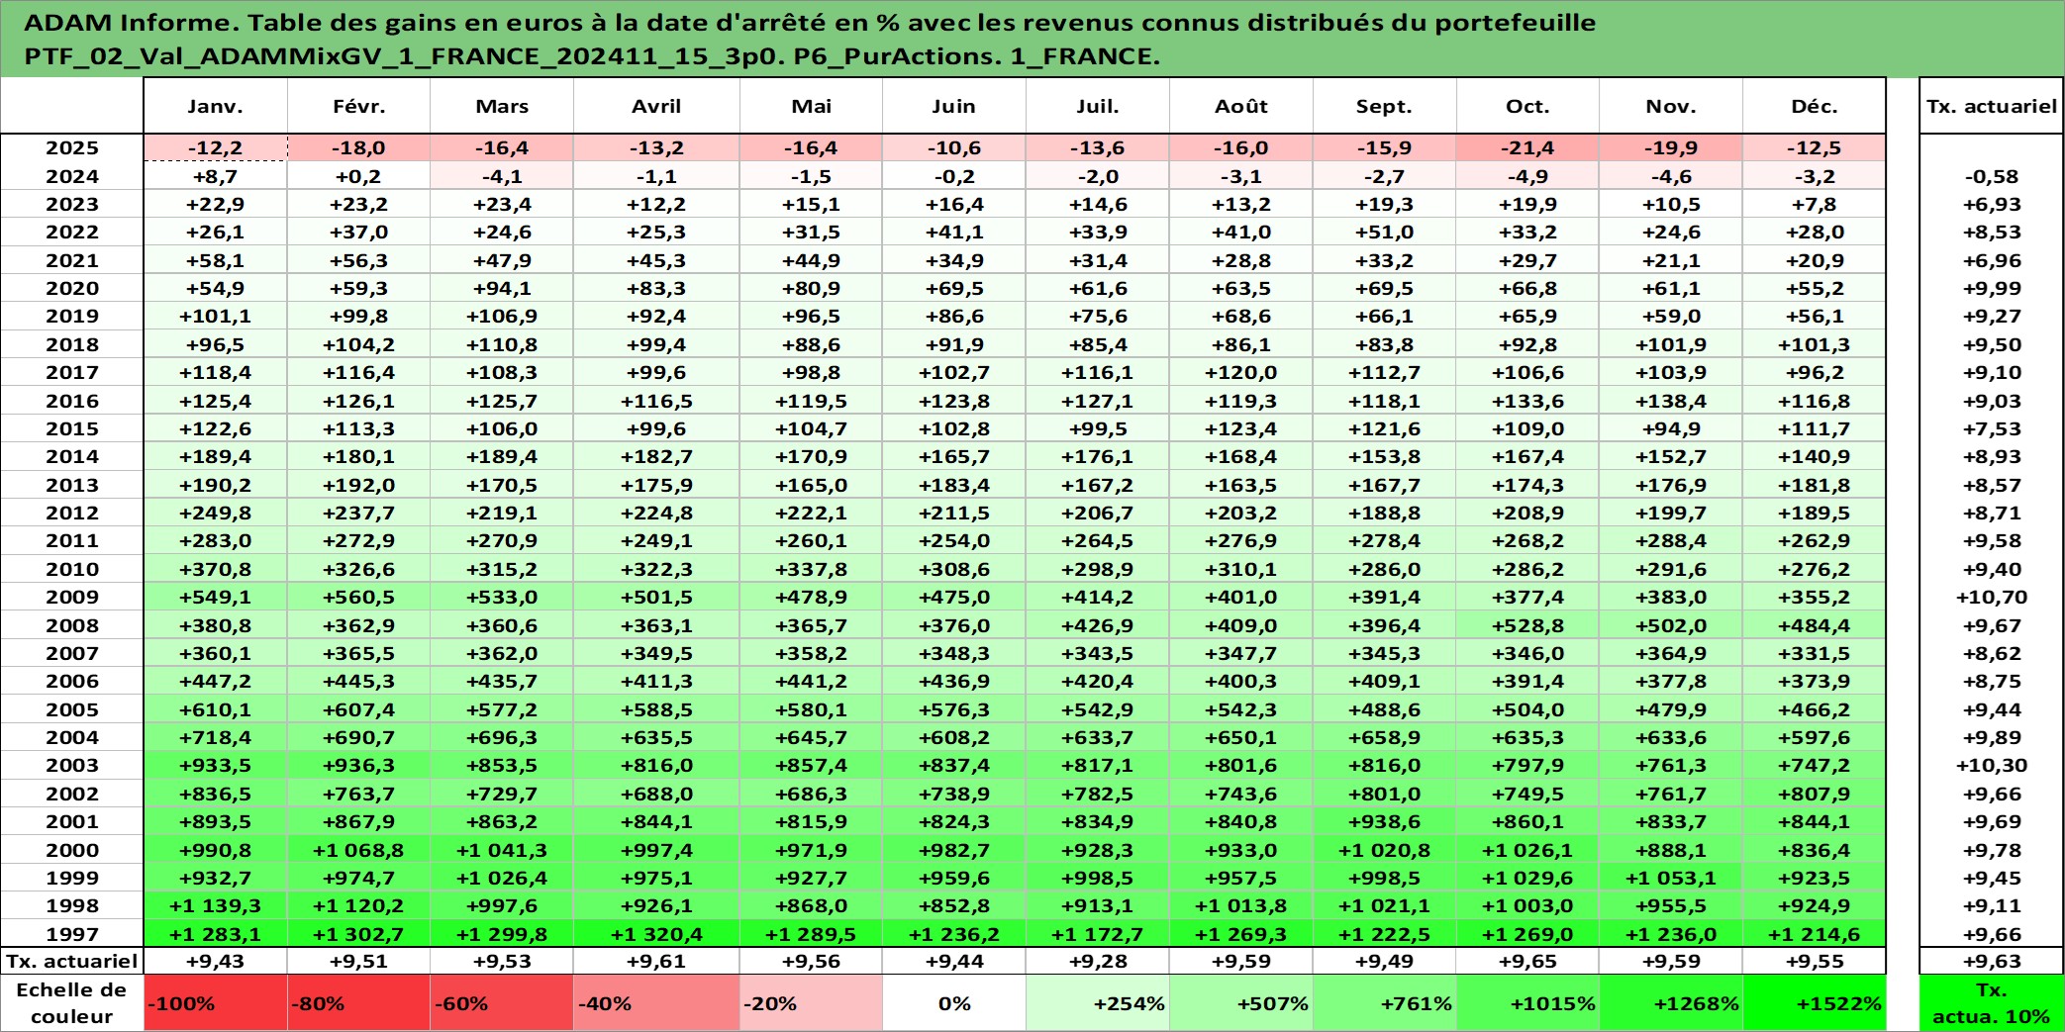
Task: Click the -100% red color swatch
Action: pos(216,1003)
